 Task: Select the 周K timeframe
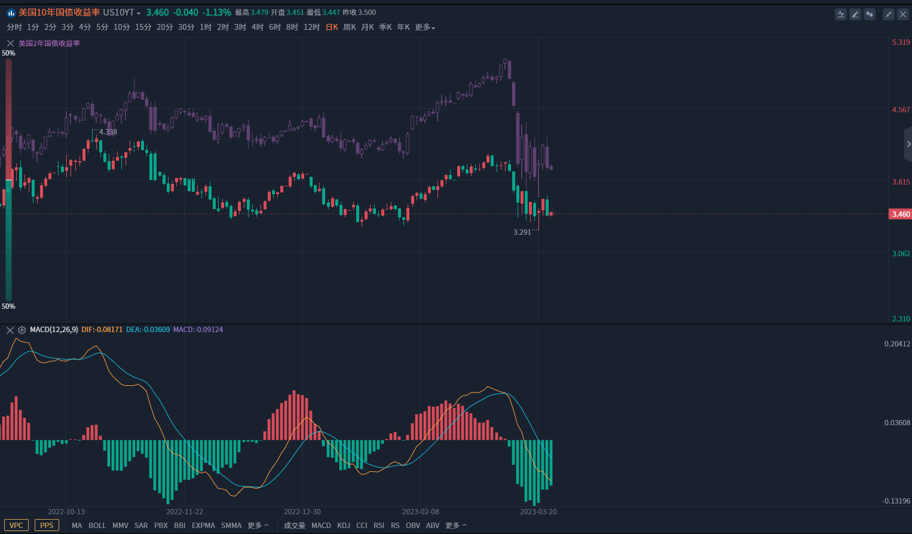[350, 27]
